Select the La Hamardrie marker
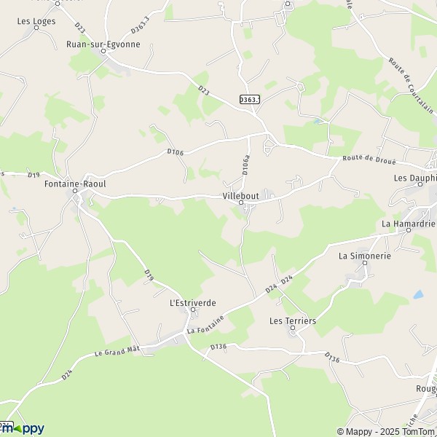This screenshot has height=437, width=437. tap(409, 230)
